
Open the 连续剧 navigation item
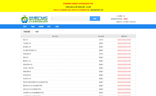point(41,27)
